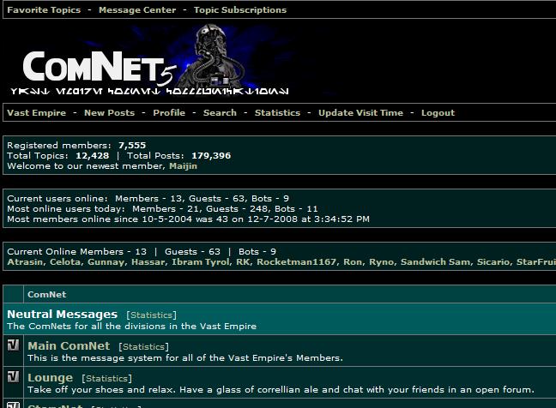Click the ComNet table header
Image resolution: width=556 pixels, height=408 pixels.
(x=47, y=294)
